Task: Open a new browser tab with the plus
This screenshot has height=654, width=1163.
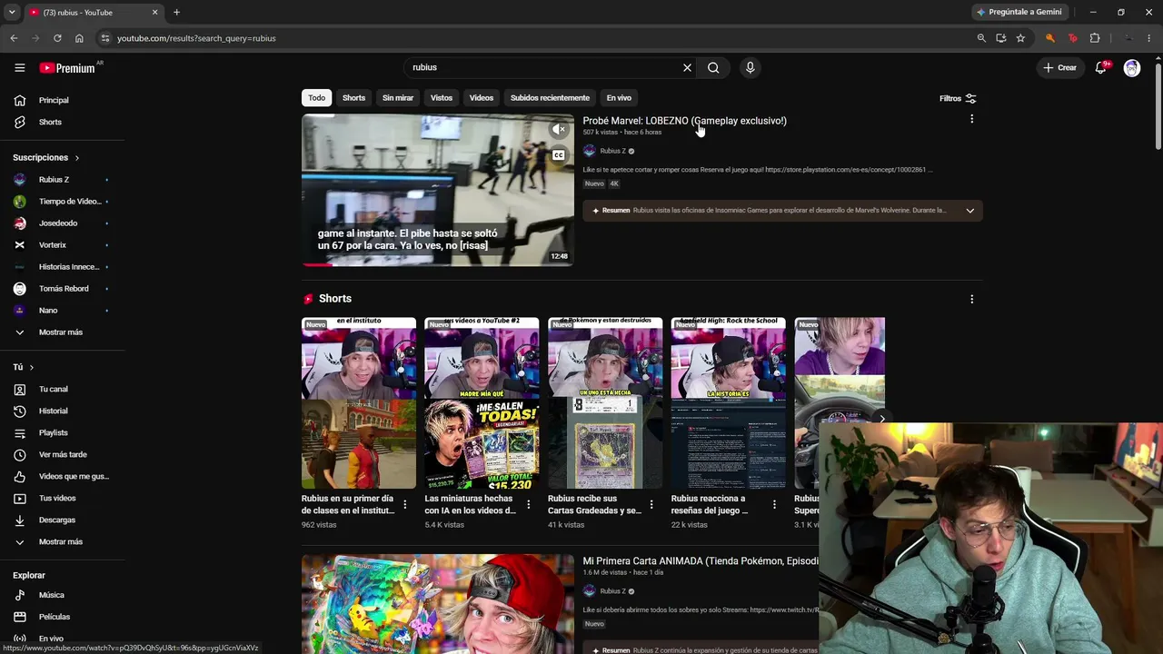Action: [x=176, y=12]
